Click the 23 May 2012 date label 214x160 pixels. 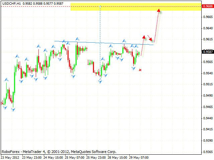click(10, 157)
